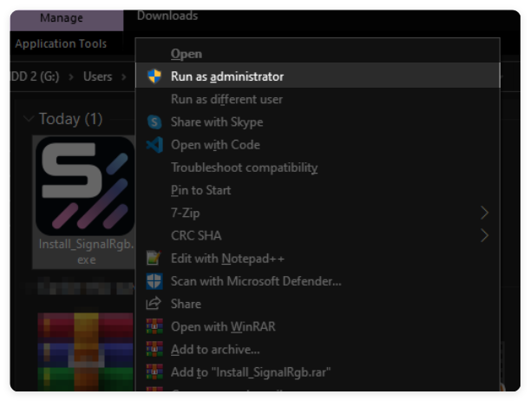Click the HDD 2 (G:) breadcrumb
This screenshot has height=401, width=530.
[x=36, y=76]
